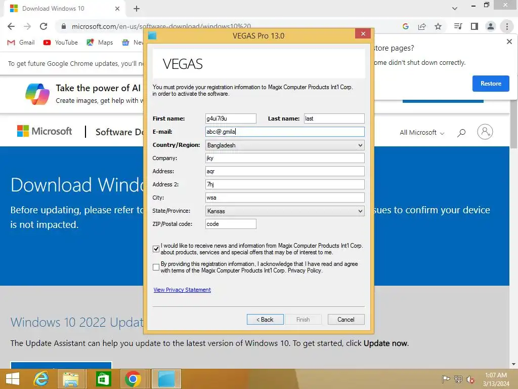The image size is (518, 389).
Task: Close the VEGAS Pro 13.0 dialog
Action: click(363, 34)
